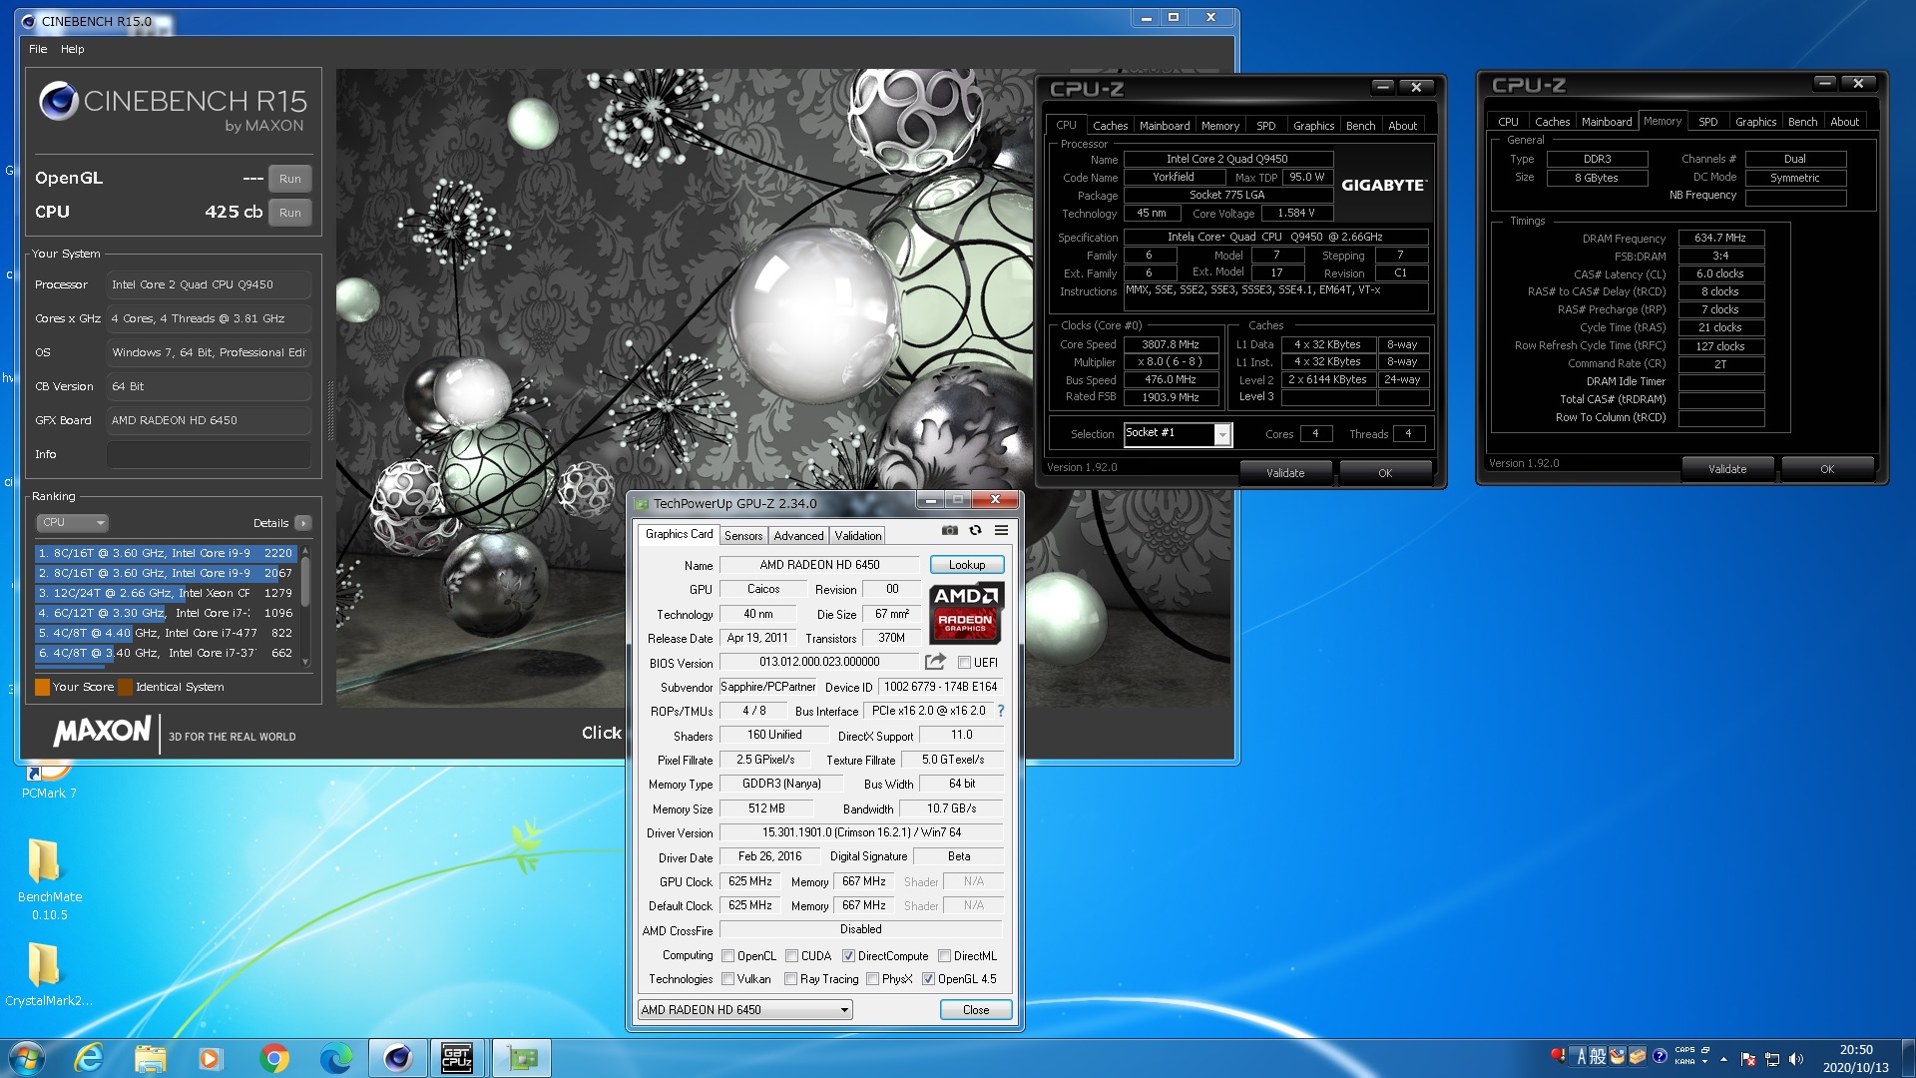Click the GPU-Z Lookup button
1916x1078 pixels.
pos(966,564)
